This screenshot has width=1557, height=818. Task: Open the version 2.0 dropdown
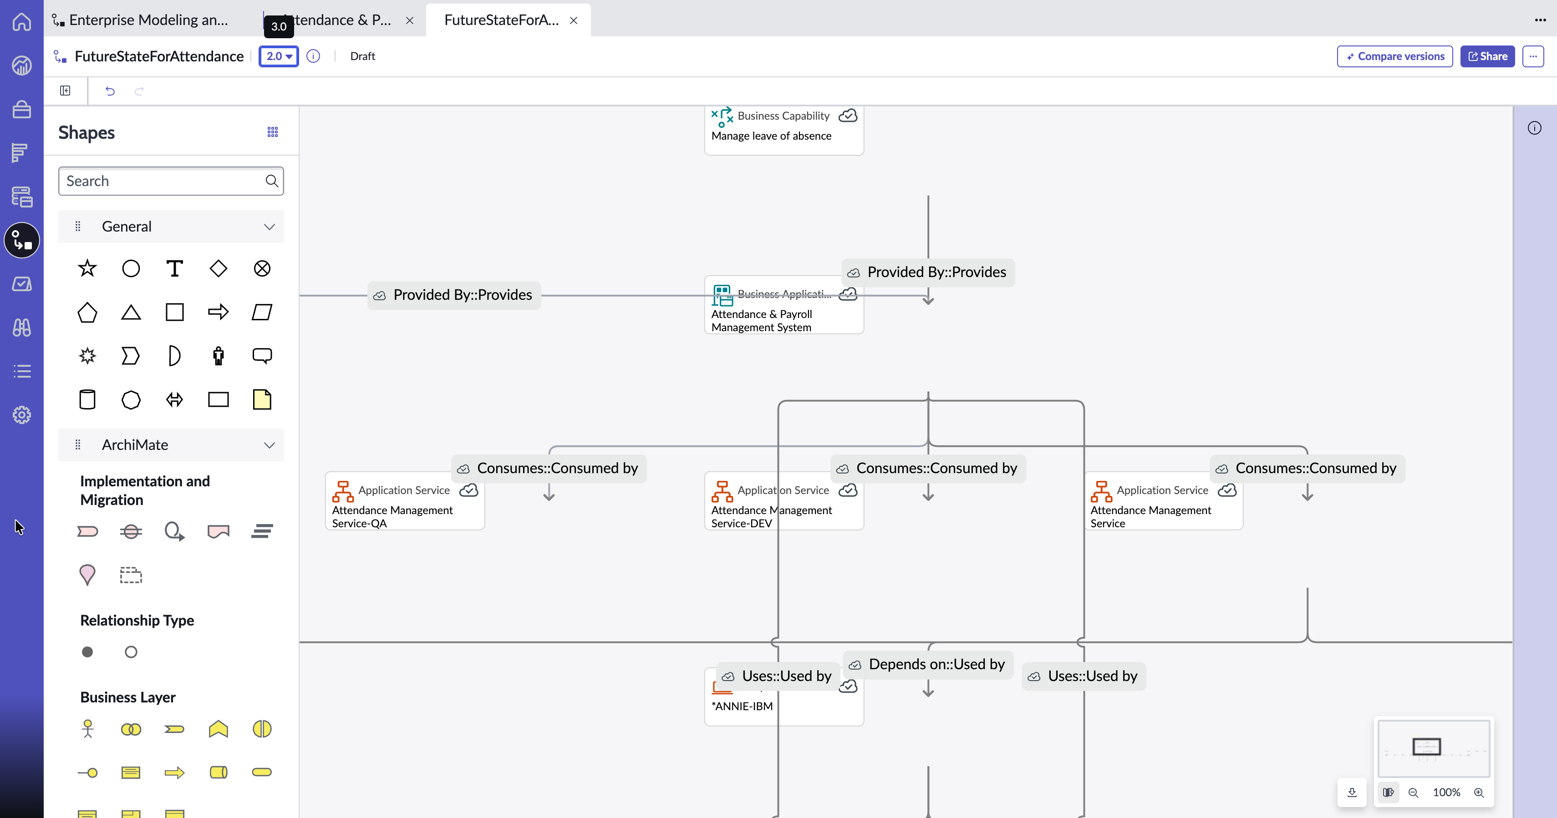click(279, 56)
